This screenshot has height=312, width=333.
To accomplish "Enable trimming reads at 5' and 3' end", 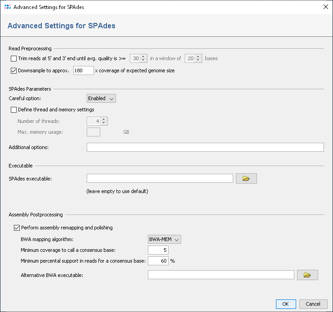I will click(13, 58).
